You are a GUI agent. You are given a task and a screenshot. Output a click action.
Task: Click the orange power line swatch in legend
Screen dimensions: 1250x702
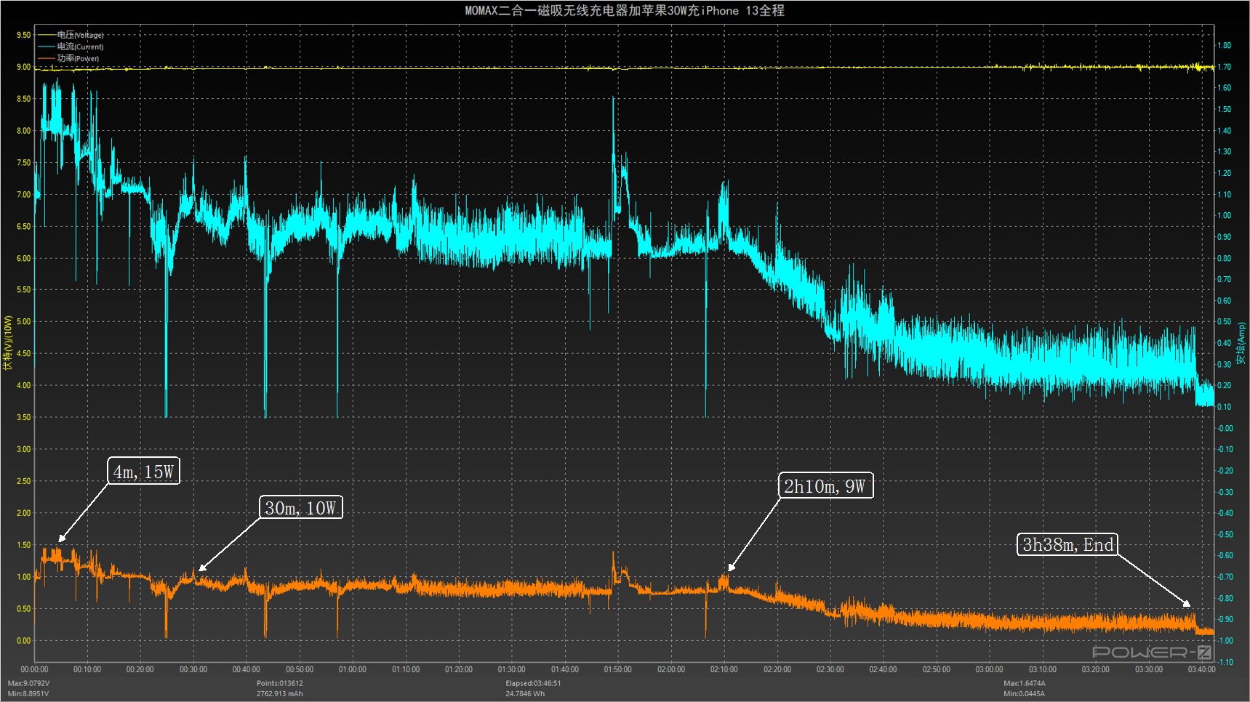coord(47,58)
